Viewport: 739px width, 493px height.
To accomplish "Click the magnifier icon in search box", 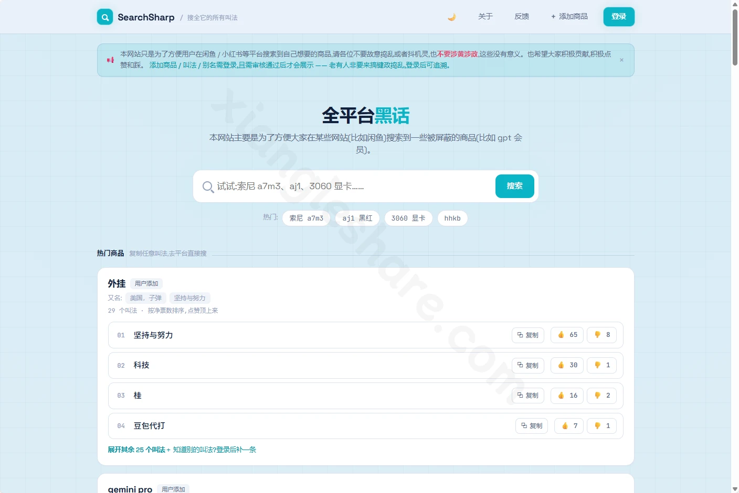I will coord(208,187).
